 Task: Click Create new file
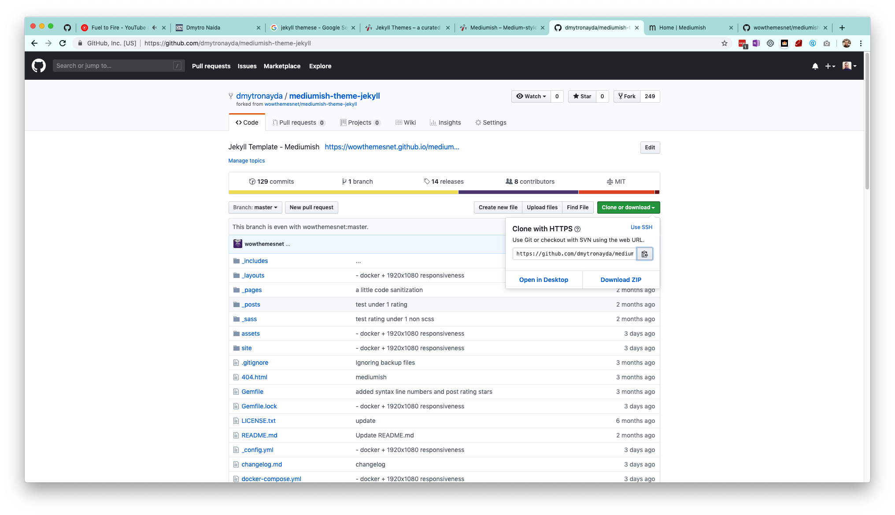tap(498, 207)
